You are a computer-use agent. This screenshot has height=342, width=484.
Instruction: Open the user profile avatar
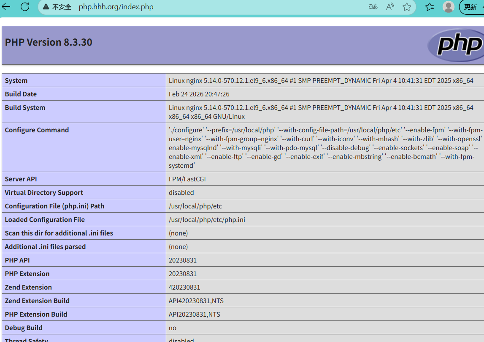coord(448,6)
